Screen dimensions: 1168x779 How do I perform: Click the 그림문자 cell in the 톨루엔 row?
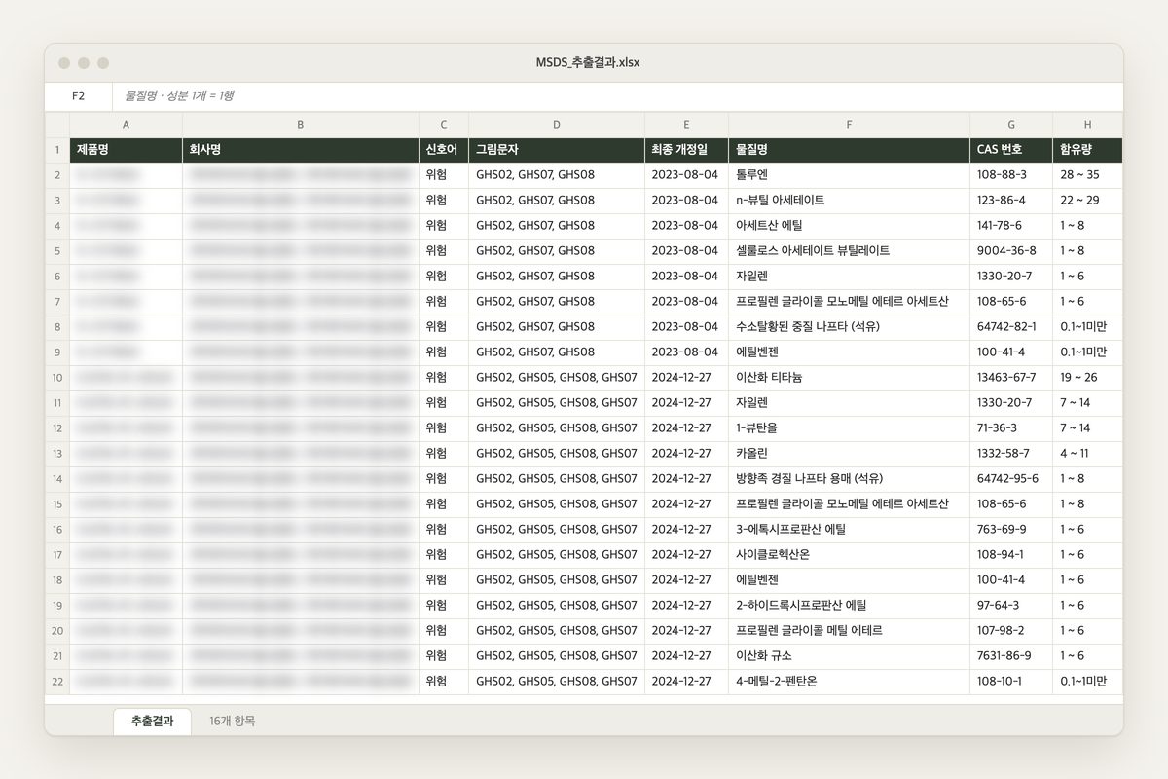coord(557,175)
